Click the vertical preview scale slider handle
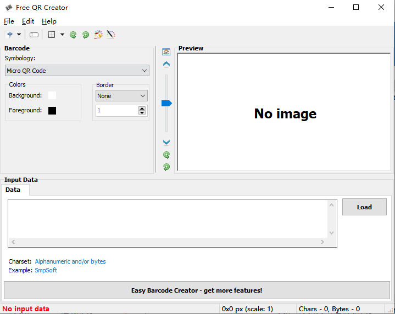This screenshot has width=395, height=314. (166, 103)
